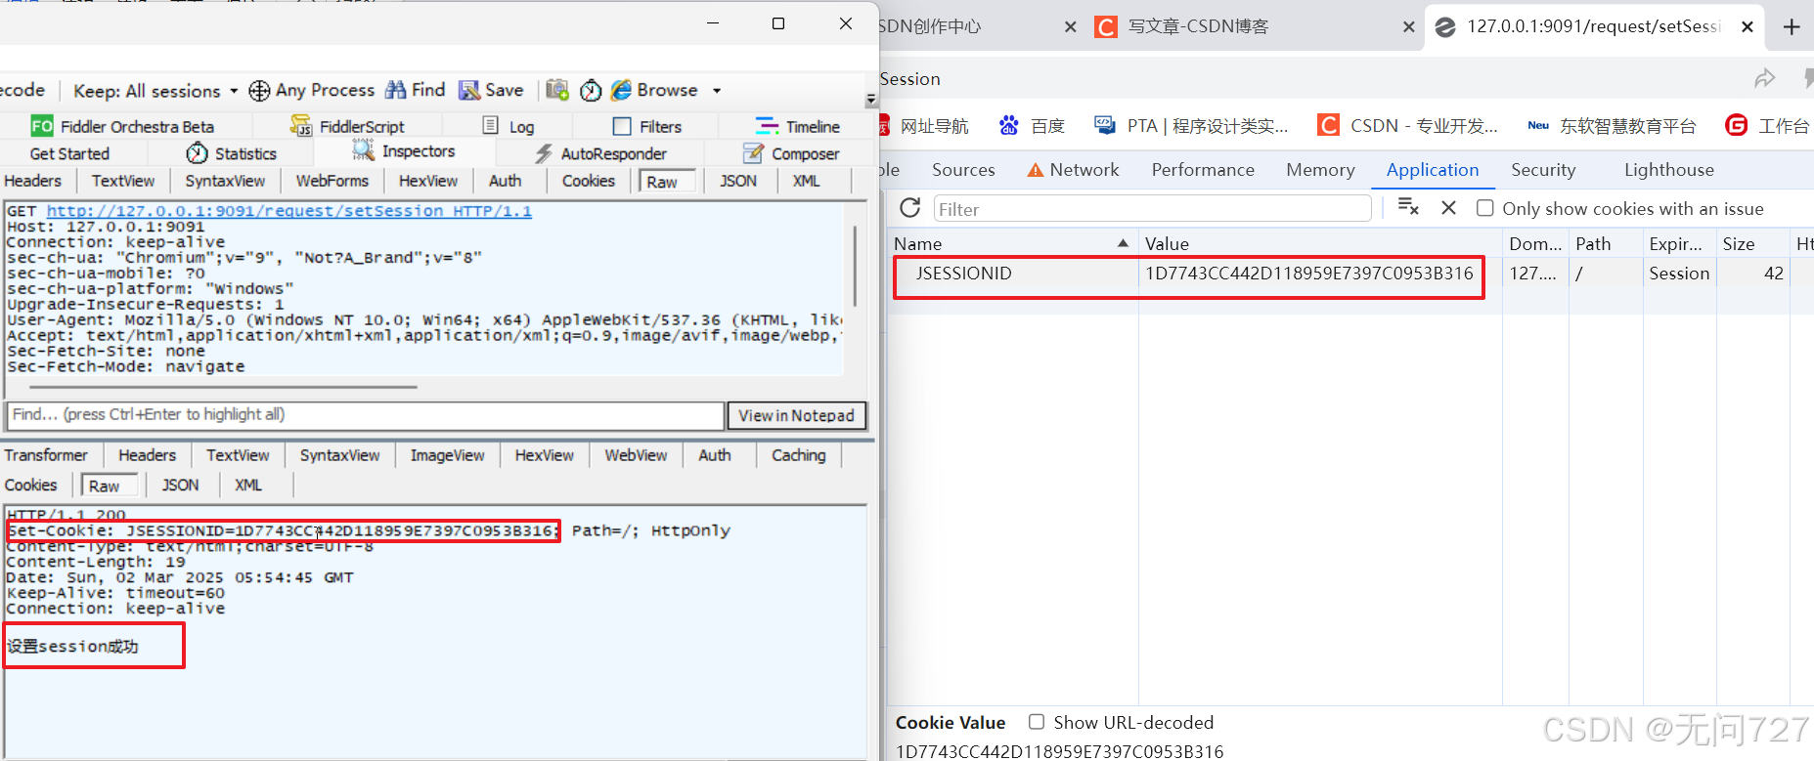Open 工作台 bookmark

tap(1768, 126)
